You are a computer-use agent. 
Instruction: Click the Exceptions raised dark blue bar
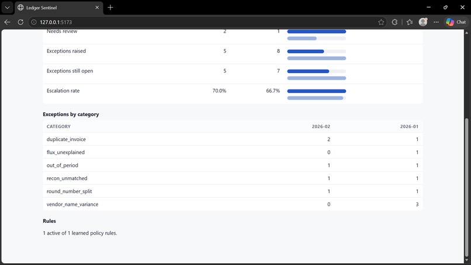[x=306, y=51]
